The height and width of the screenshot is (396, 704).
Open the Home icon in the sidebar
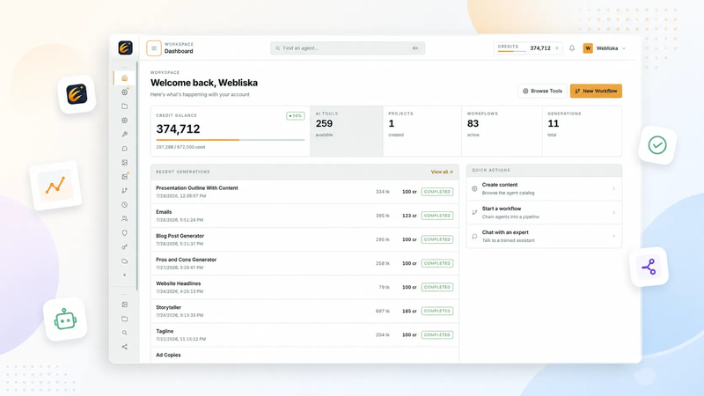pos(124,78)
